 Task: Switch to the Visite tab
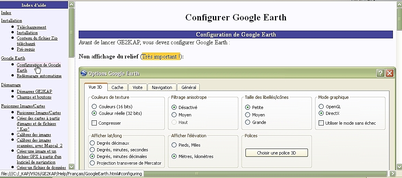click(x=137, y=87)
